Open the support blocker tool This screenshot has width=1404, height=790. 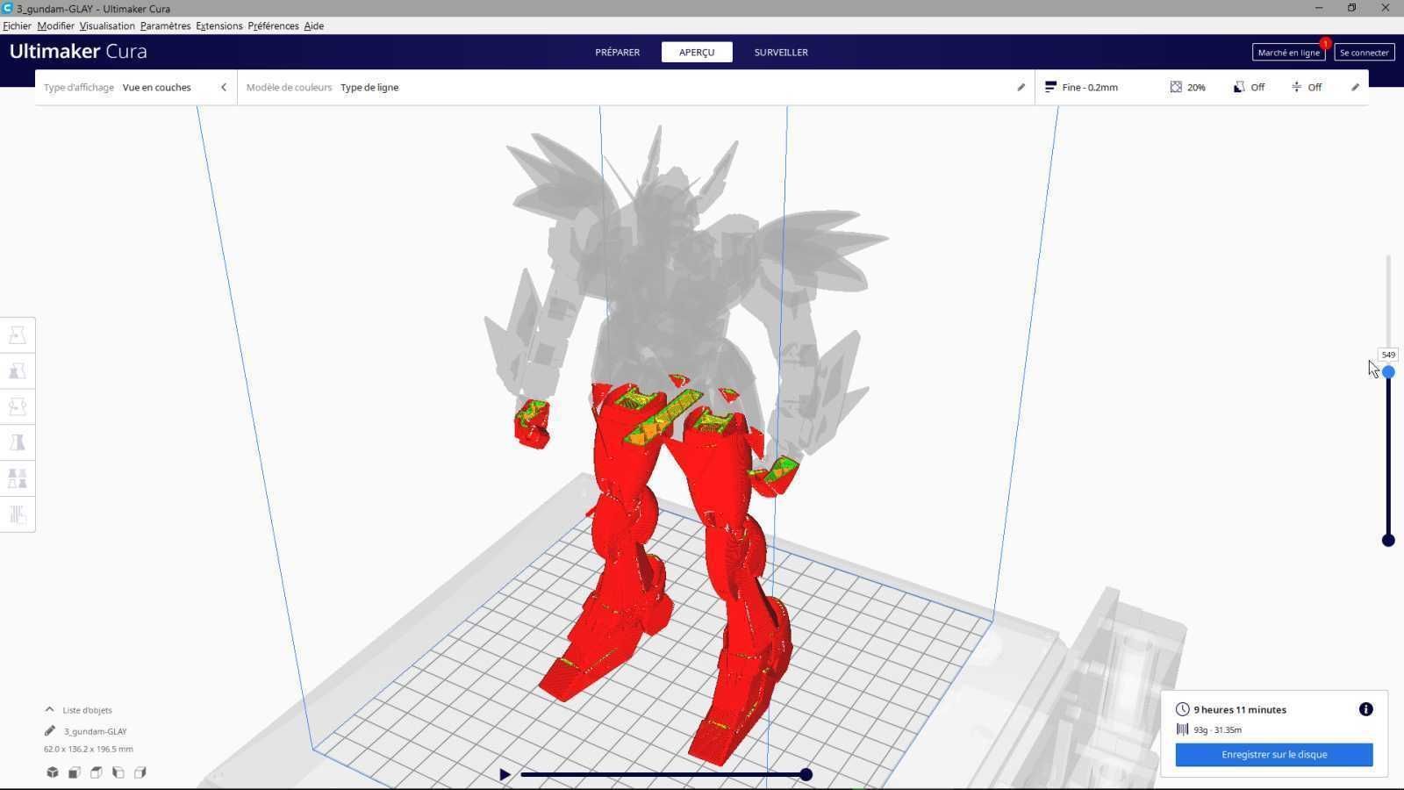[18, 514]
